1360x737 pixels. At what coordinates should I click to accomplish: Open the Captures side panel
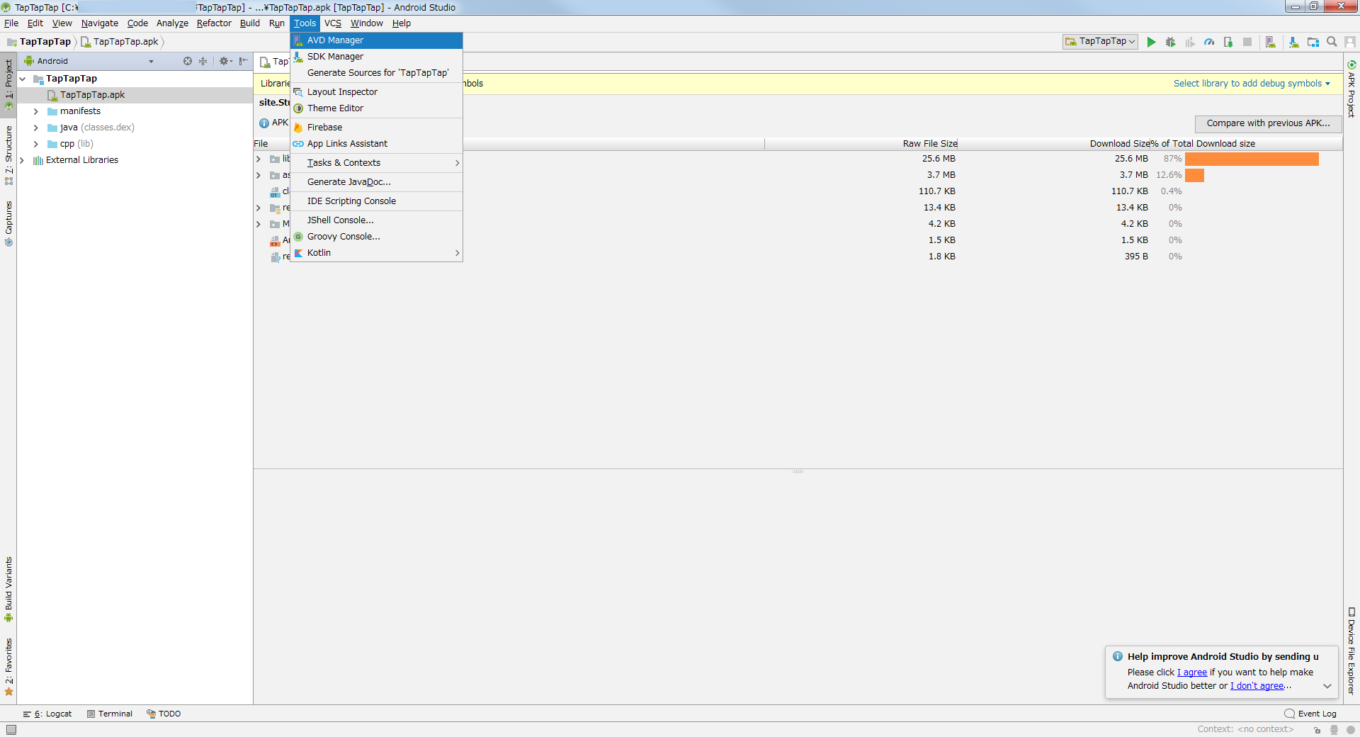coord(8,223)
